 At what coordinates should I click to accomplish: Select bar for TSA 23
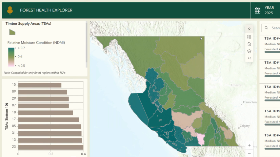(51, 147)
